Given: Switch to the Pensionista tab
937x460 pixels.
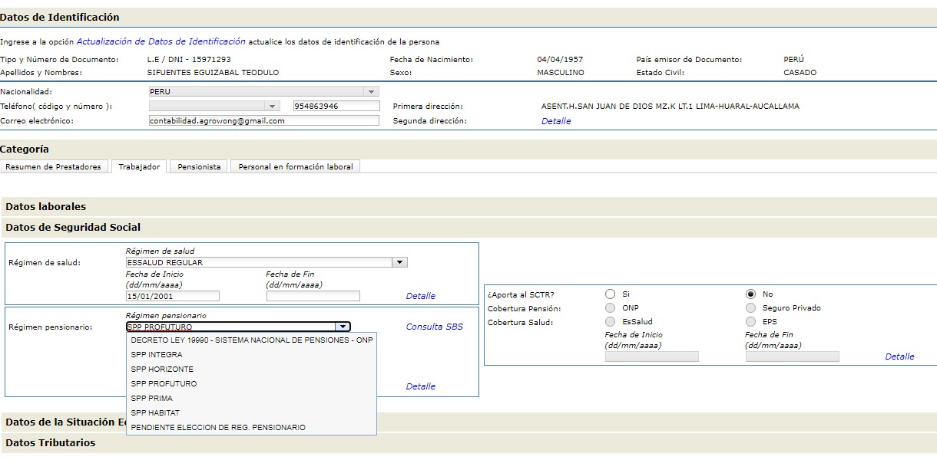Looking at the screenshot, I should (199, 166).
